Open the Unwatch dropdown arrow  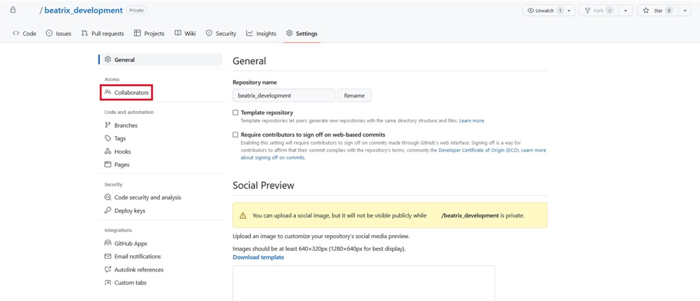point(569,11)
